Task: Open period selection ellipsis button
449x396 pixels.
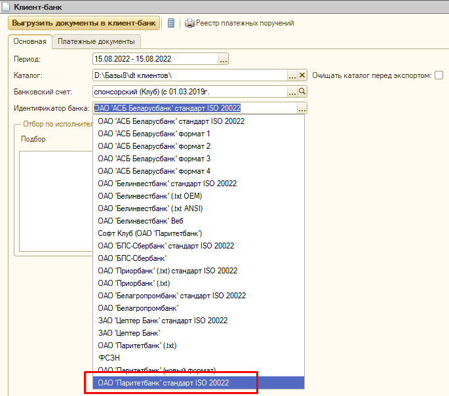Action: click(x=223, y=60)
